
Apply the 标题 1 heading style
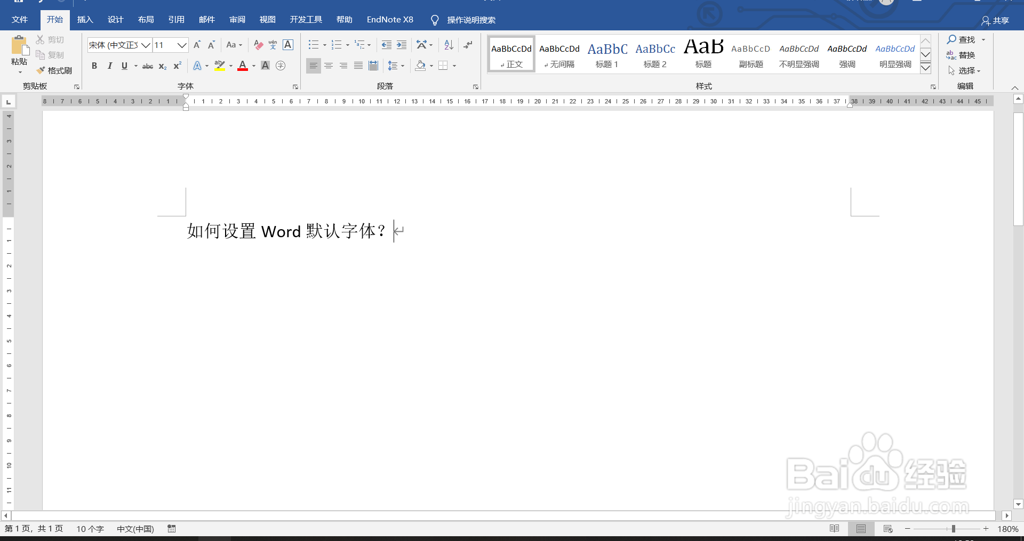pyautogui.click(x=607, y=54)
